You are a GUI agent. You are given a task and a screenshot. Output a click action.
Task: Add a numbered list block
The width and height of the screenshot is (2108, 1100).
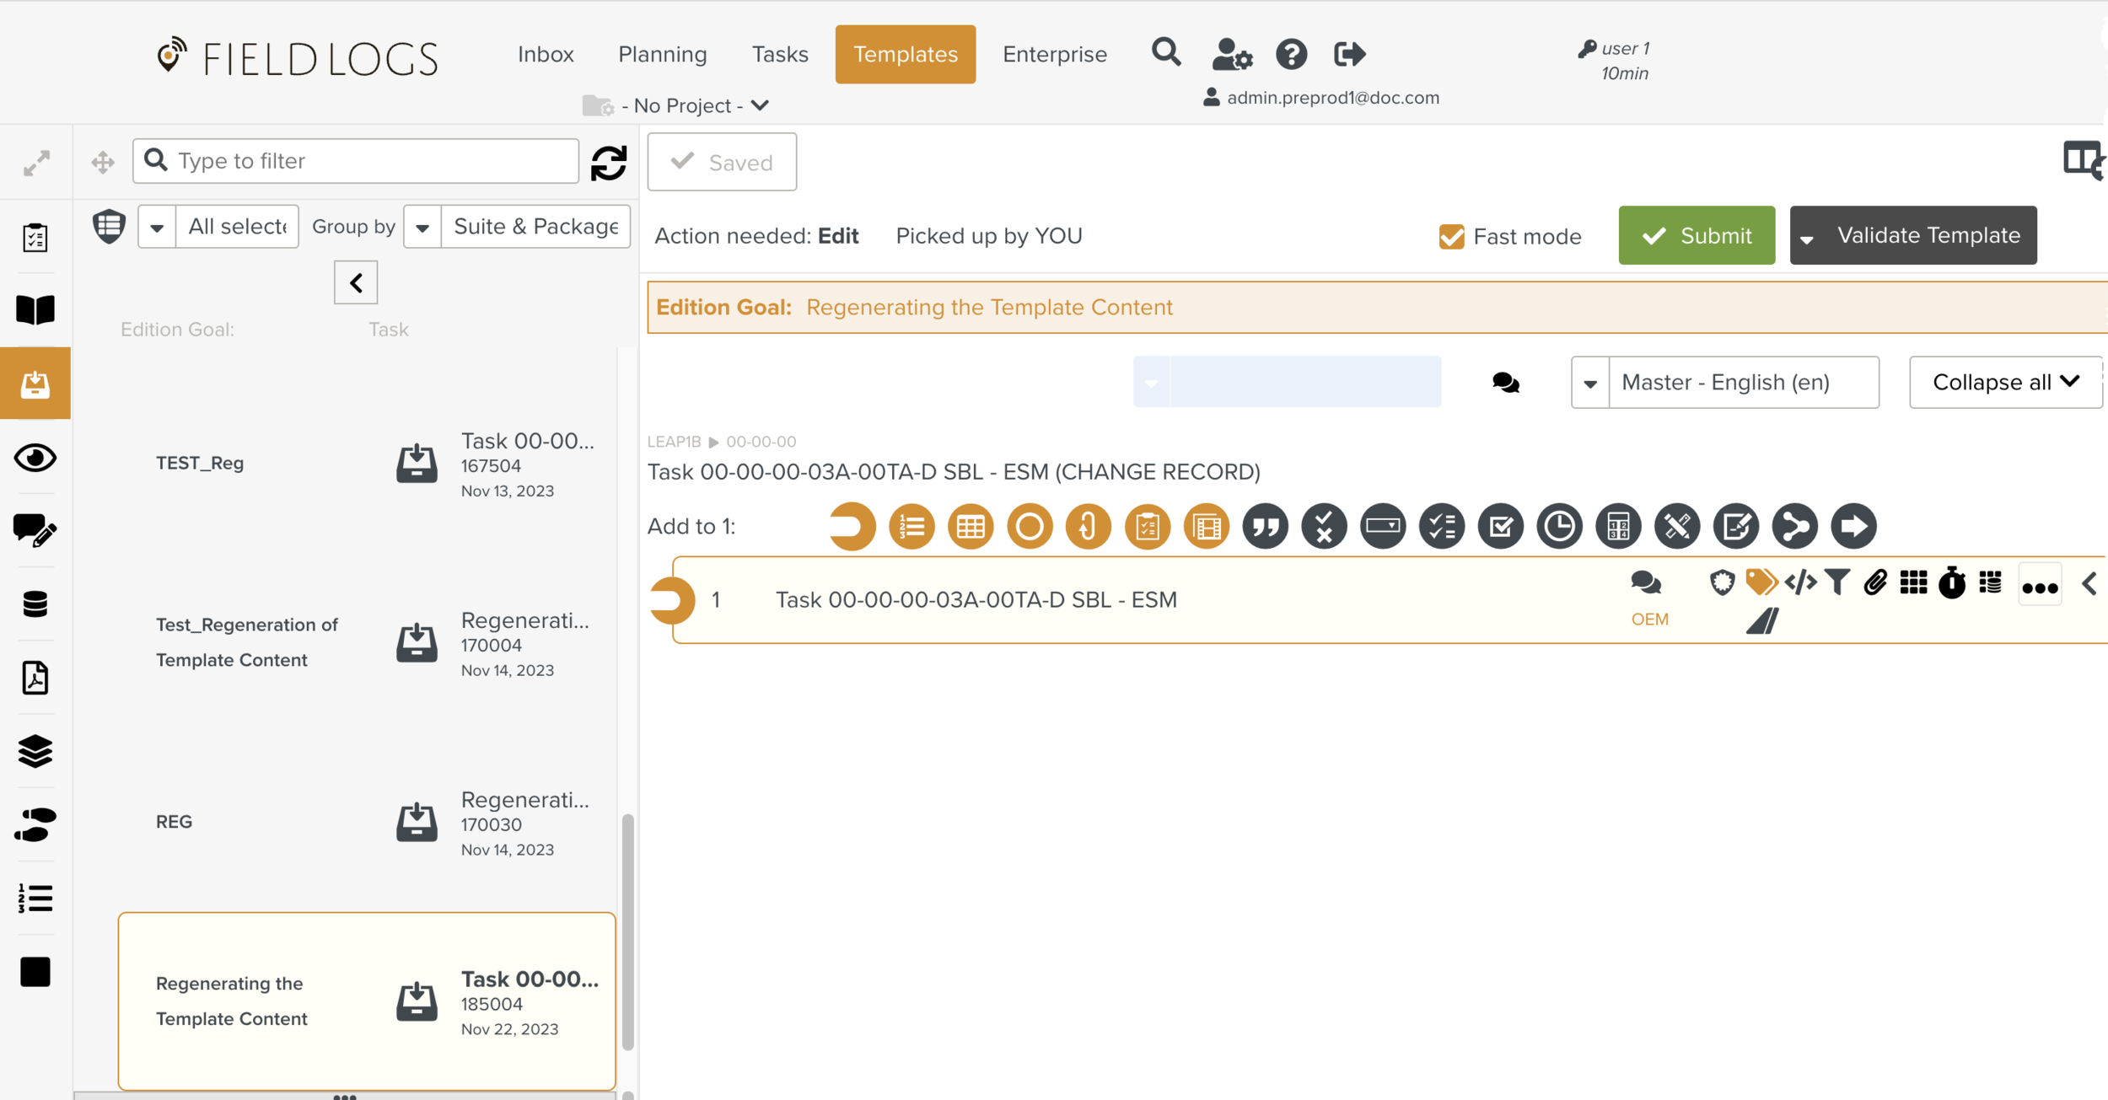911,527
